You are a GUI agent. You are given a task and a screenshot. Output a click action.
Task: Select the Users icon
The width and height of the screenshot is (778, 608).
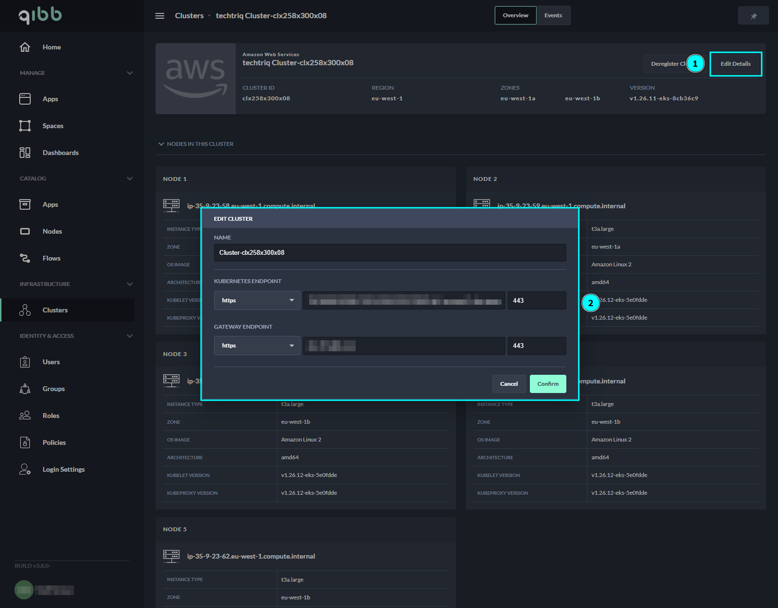[x=24, y=361]
